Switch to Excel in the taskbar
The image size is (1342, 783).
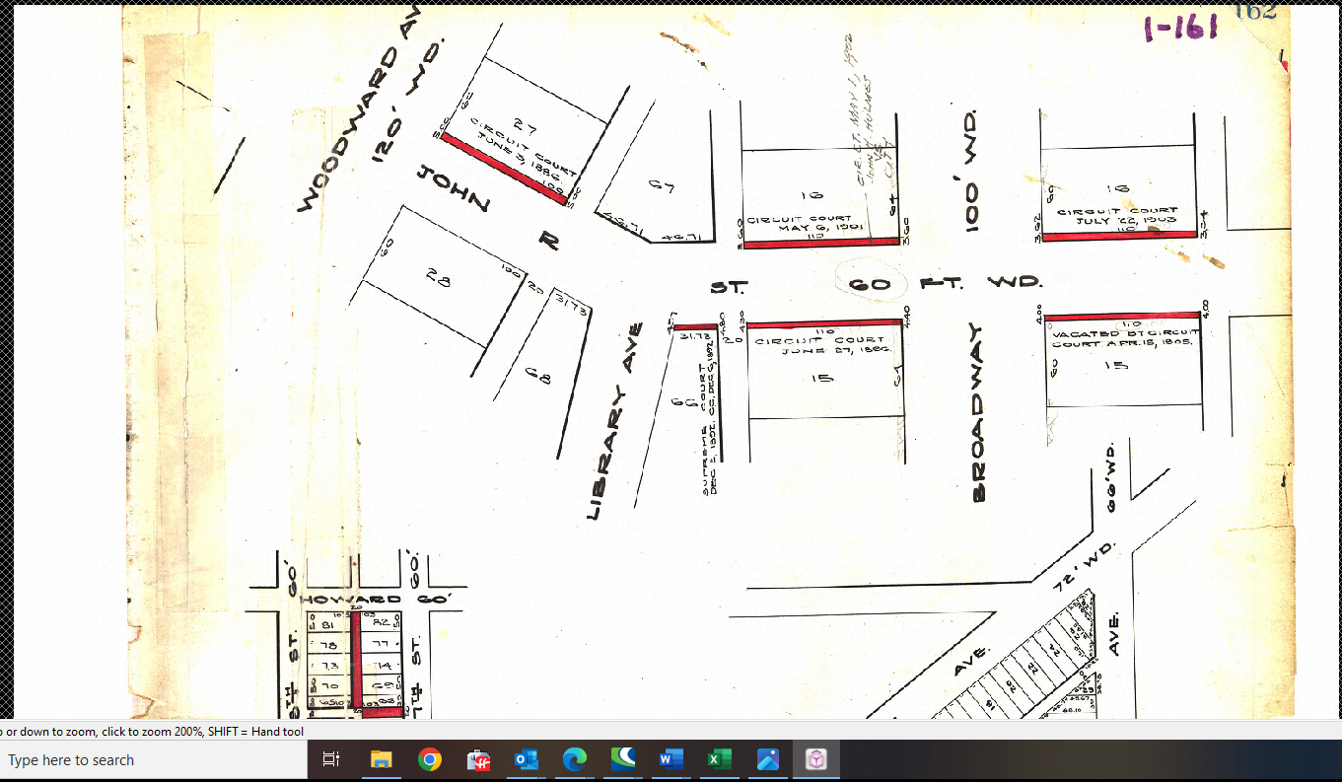tap(719, 759)
